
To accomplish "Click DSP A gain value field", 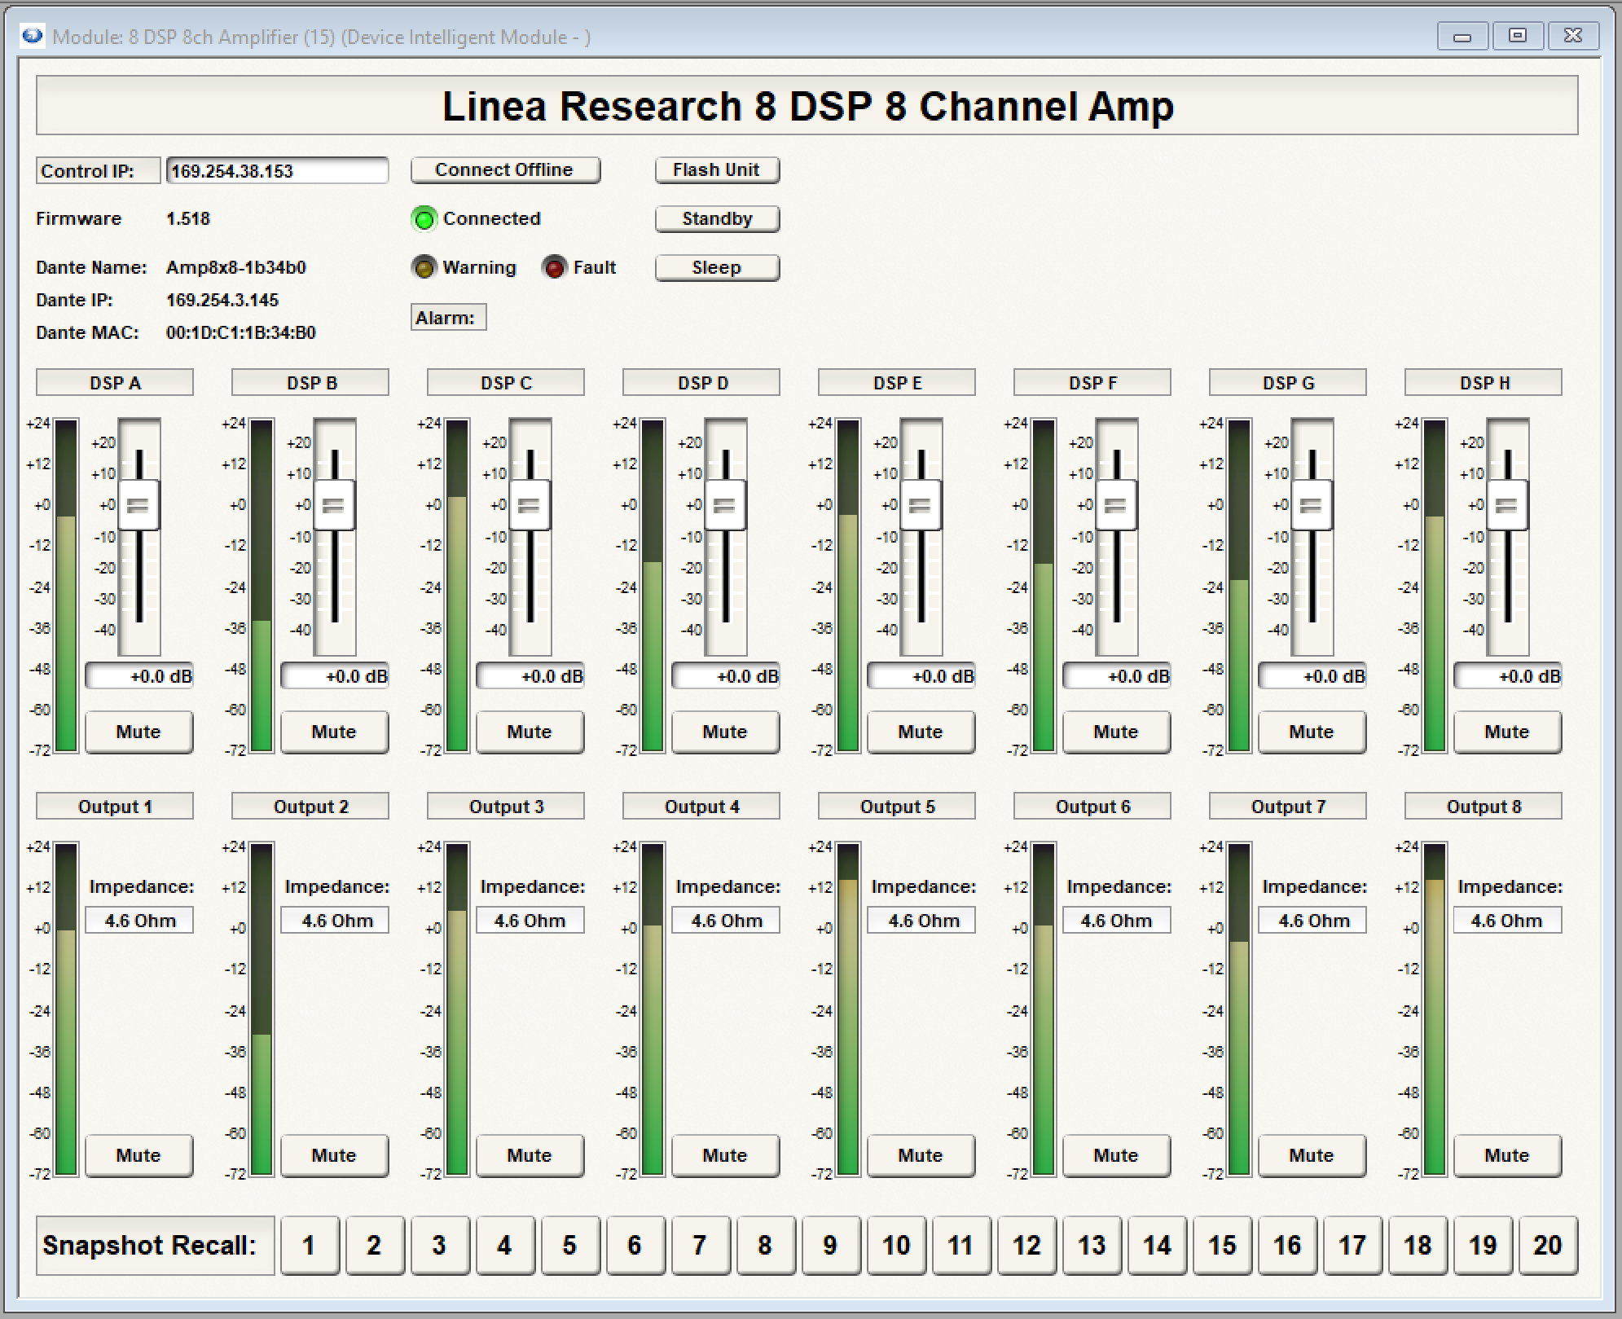I will (x=139, y=676).
